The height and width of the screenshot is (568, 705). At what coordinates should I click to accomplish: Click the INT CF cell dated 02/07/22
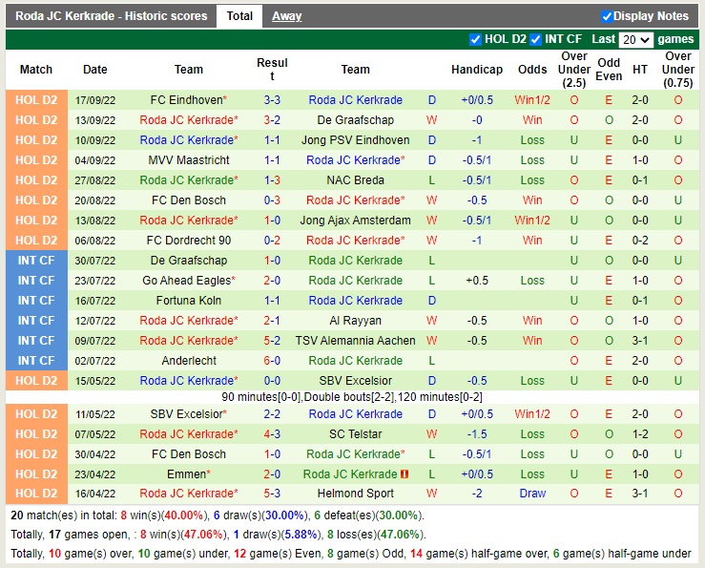point(36,361)
